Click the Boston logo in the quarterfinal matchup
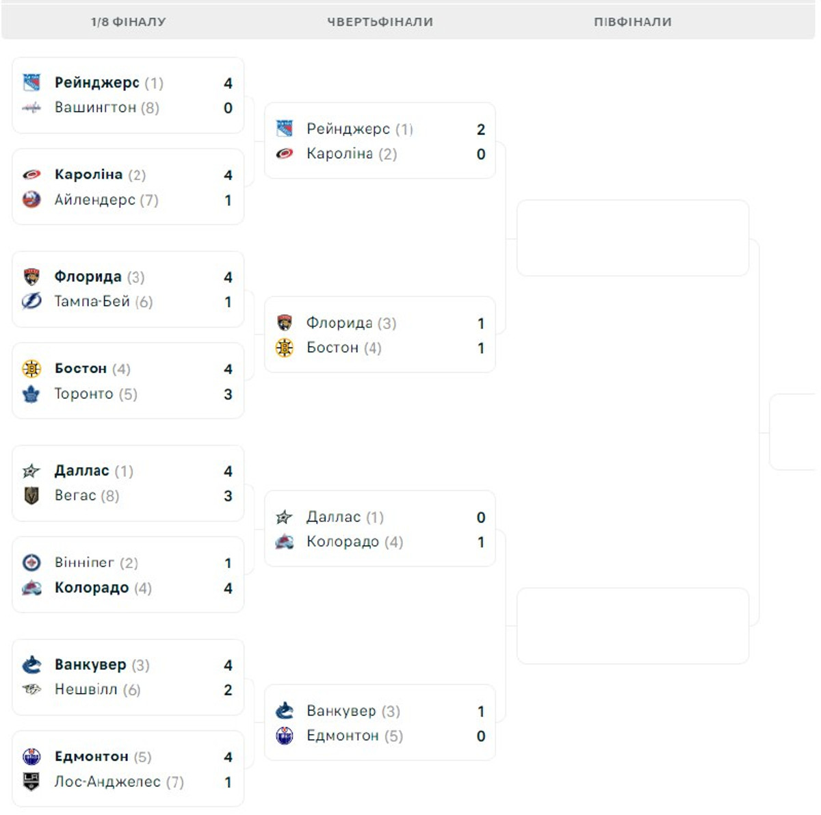Screen dimensions: 821x815 [x=285, y=348]
